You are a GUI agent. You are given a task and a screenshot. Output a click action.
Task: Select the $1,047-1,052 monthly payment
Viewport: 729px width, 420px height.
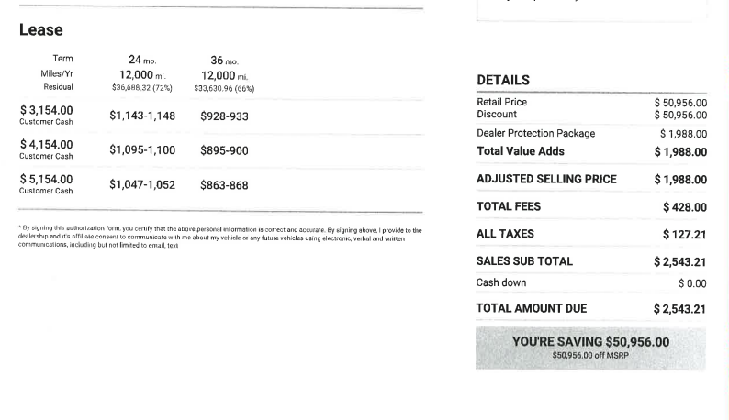(142, 184)
